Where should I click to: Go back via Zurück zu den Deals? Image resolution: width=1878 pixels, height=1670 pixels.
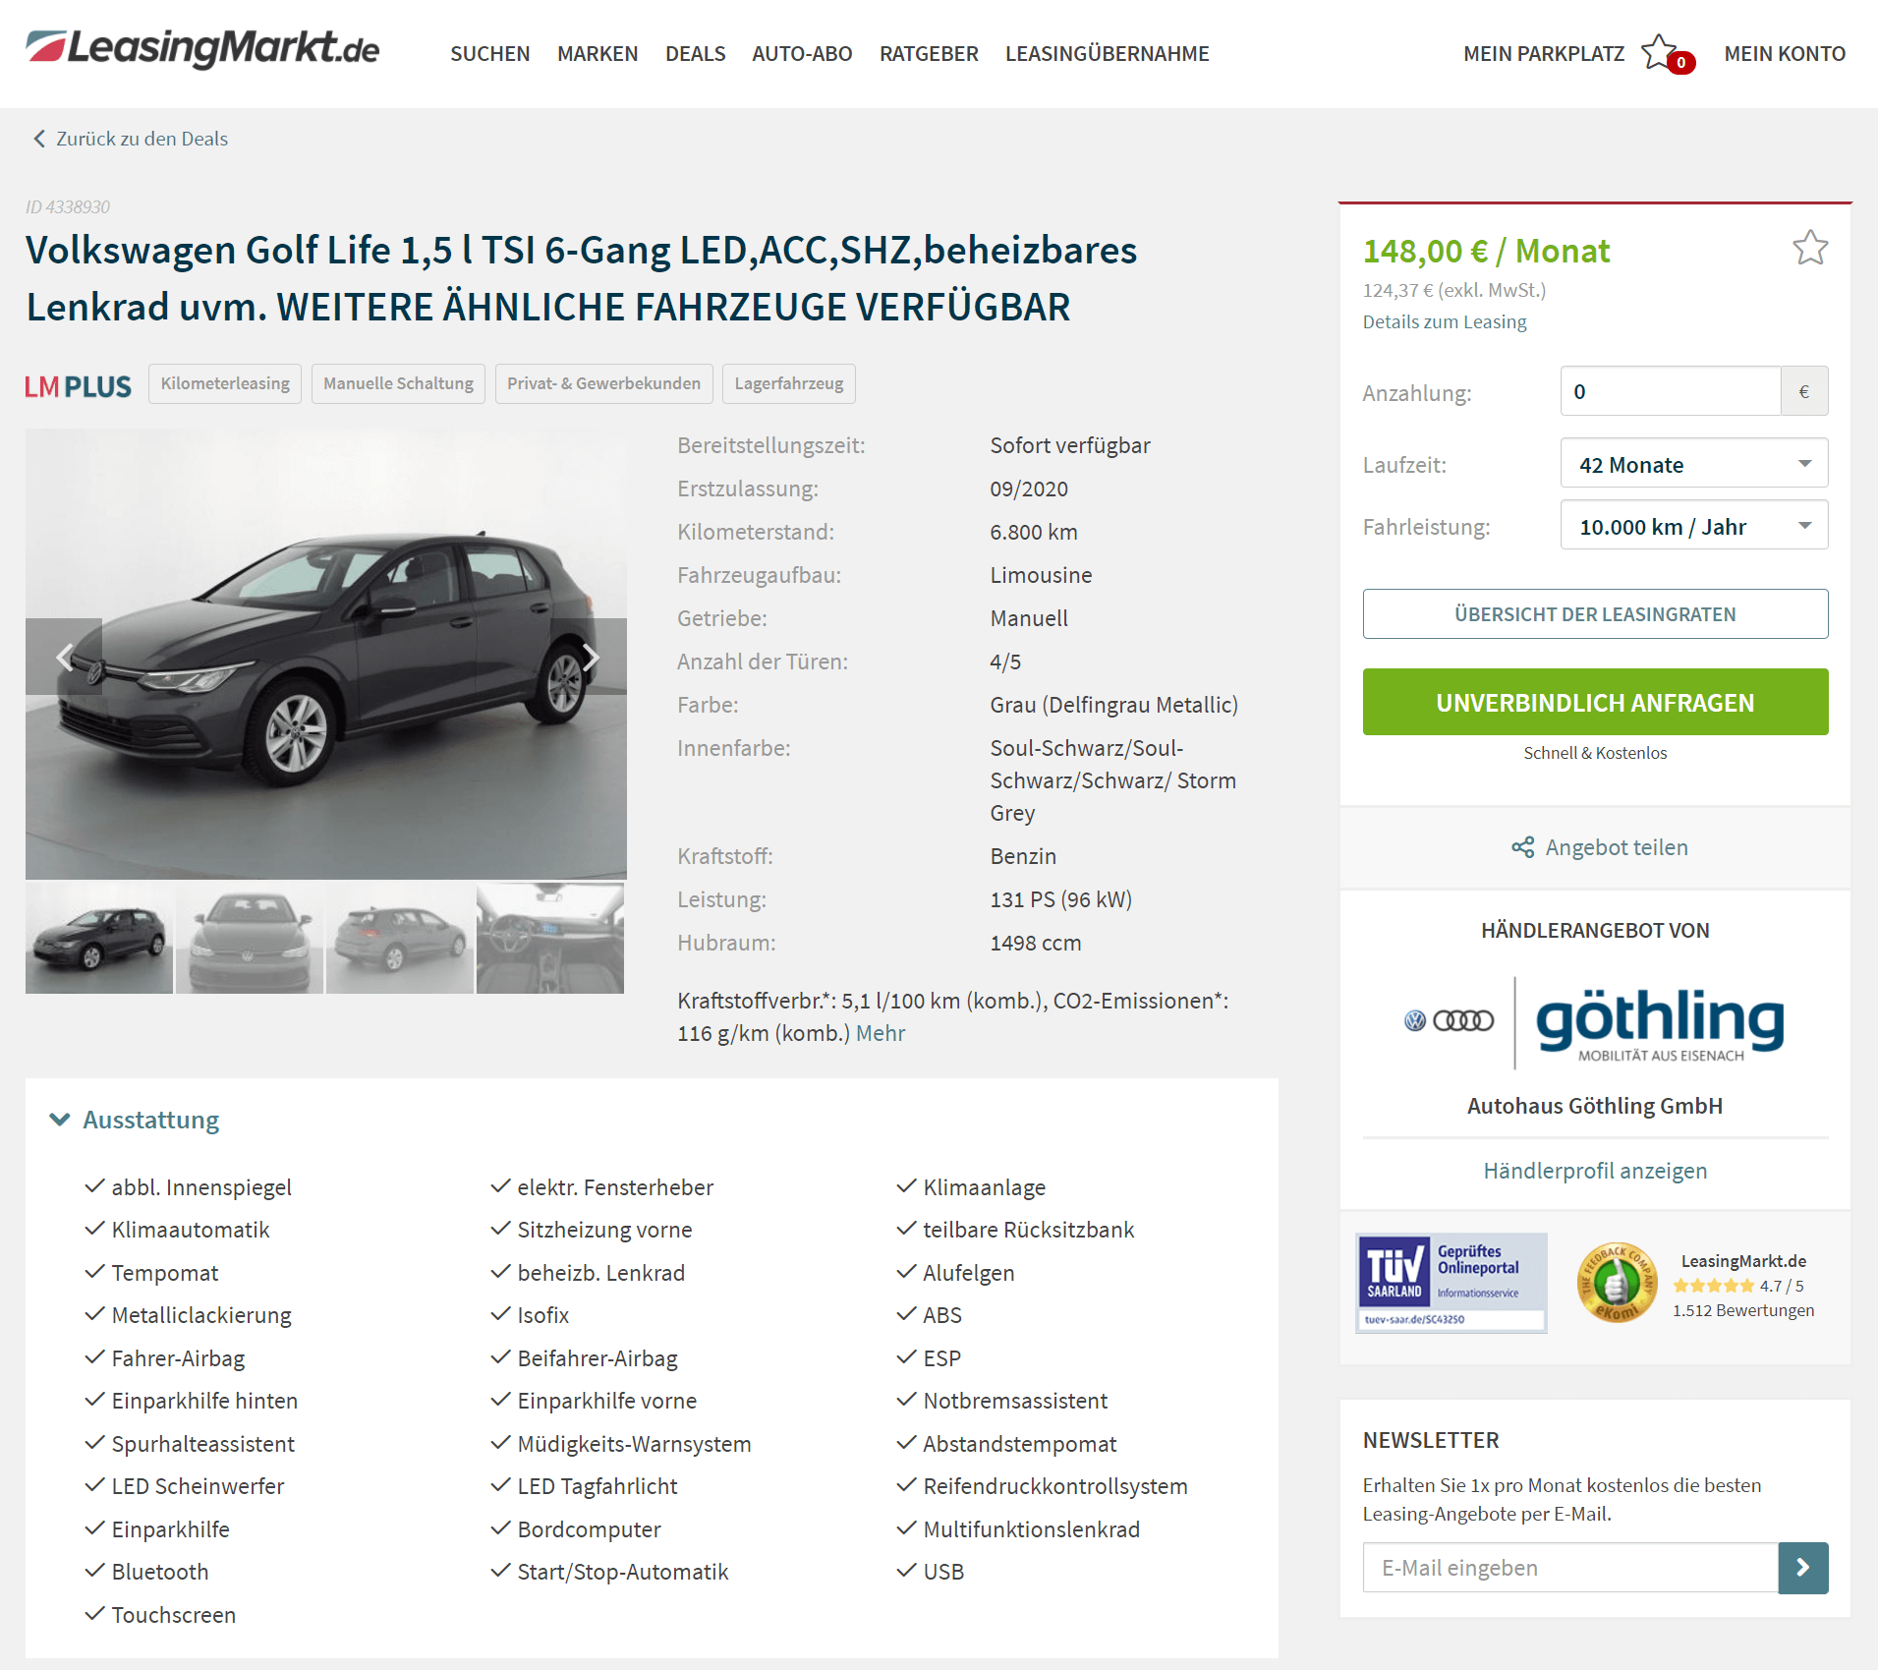coord(142,139)
